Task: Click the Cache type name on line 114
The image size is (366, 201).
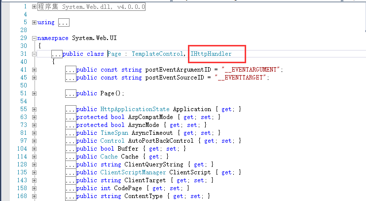Action: (x=109, y=157)
